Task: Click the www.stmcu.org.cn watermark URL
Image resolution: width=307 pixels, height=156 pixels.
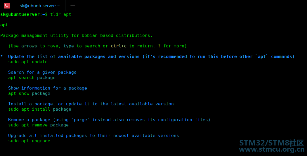Action: click(x=271, y=150)
